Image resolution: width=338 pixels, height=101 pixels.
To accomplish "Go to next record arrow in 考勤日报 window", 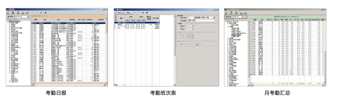I will [x=41, y=13].
